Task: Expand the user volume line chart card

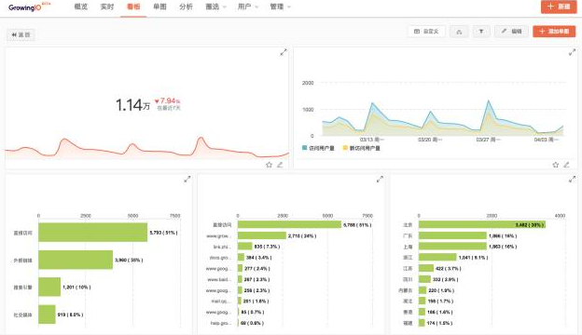Action: [x=572, y=52]
